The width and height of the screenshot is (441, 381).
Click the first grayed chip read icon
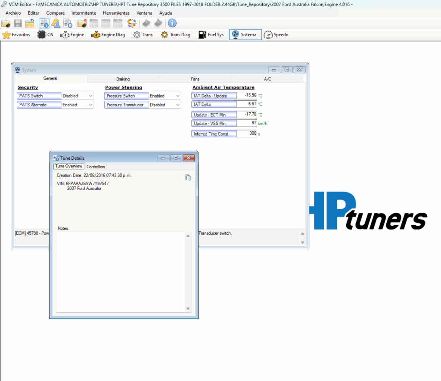click(146, 23)
